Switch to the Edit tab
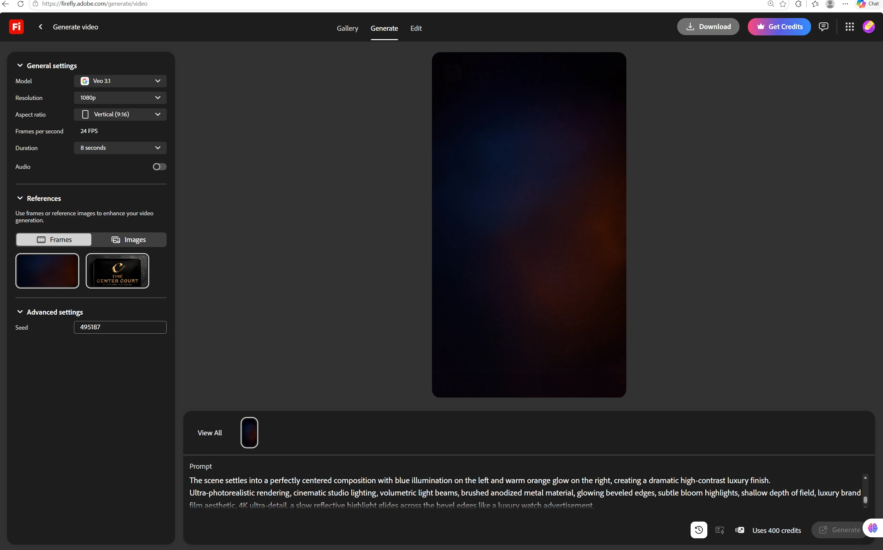The image size is (883, 550). [x=416, y=28]
